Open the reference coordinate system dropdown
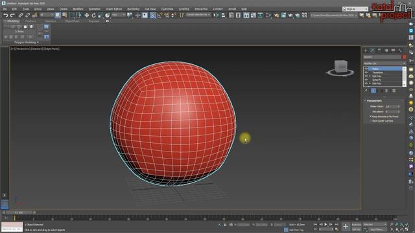Viewport: 415px width, 233px height. 118,15
